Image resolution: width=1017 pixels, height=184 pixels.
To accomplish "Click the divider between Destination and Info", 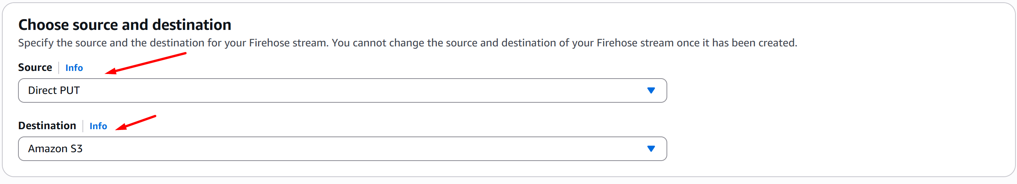I will [83, 126].
